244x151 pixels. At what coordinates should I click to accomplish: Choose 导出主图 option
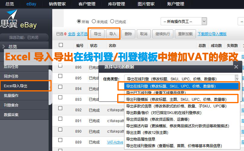(181, 133)
